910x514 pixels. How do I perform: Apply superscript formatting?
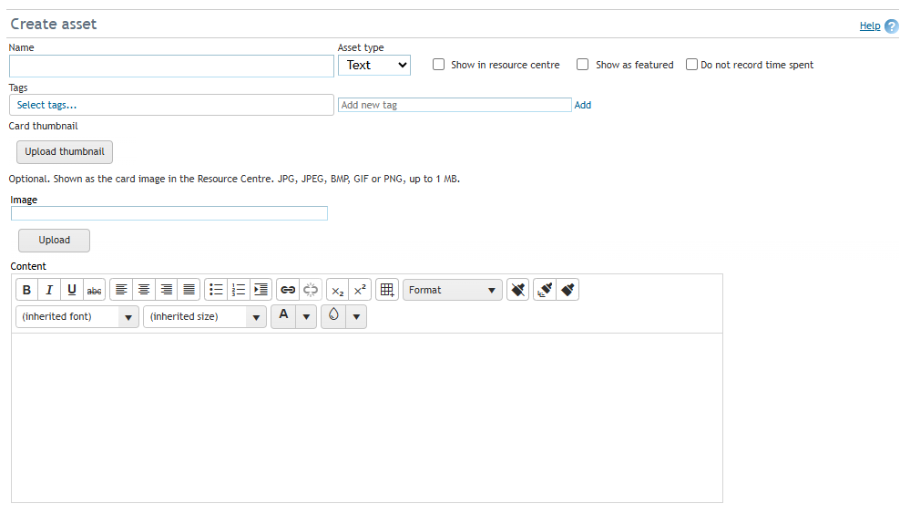361,290
